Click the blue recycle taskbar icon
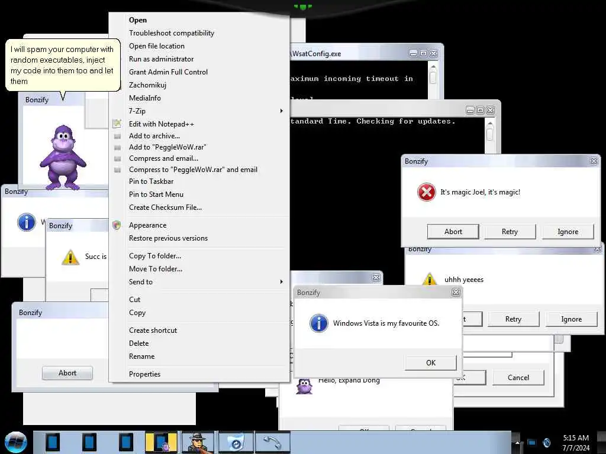606x454 pixels. click(x=236, y=442)
